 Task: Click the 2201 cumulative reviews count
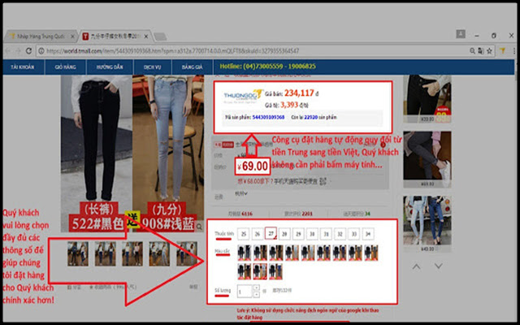click(307, 214)
